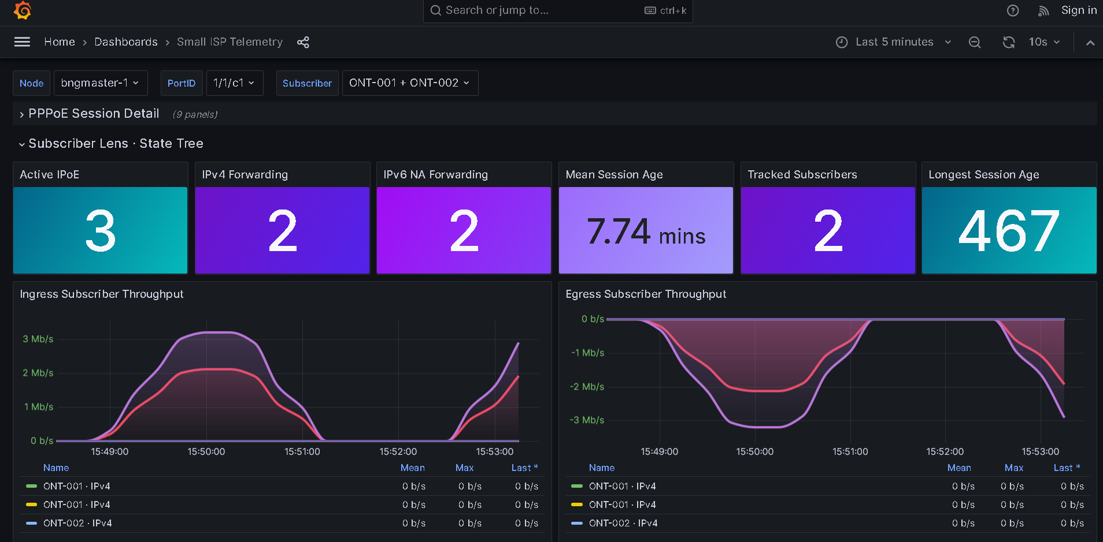The height and width of the screenshot is (542, 1103).
Task: Go to Home breadcrumb
Action: (60, 42)
